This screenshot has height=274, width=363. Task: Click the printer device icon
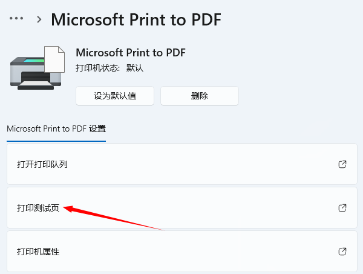(x=38, y=68)
